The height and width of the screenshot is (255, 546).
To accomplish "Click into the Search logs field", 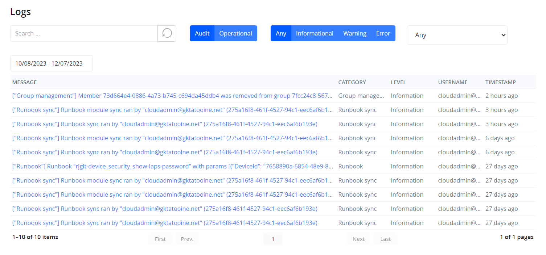I will click(84, 33).
